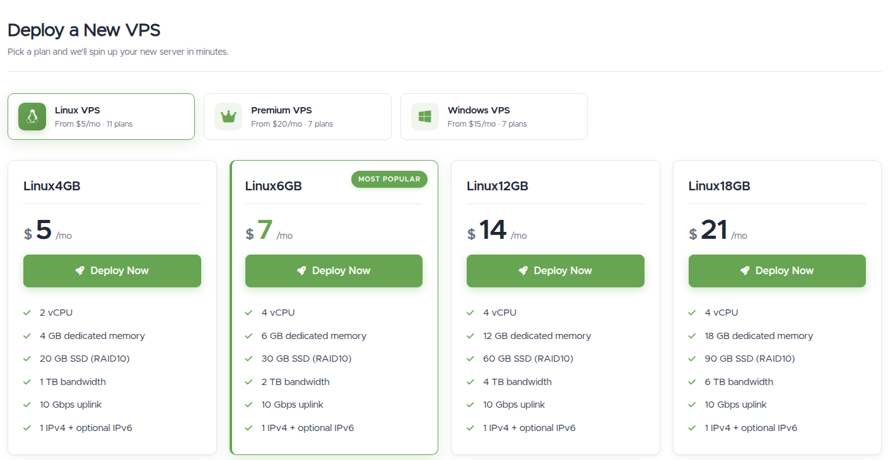This screenshot has width=893, height=460.
Task: Click the 20 GB SSD (RAID10) text
Action: (85, 359)
